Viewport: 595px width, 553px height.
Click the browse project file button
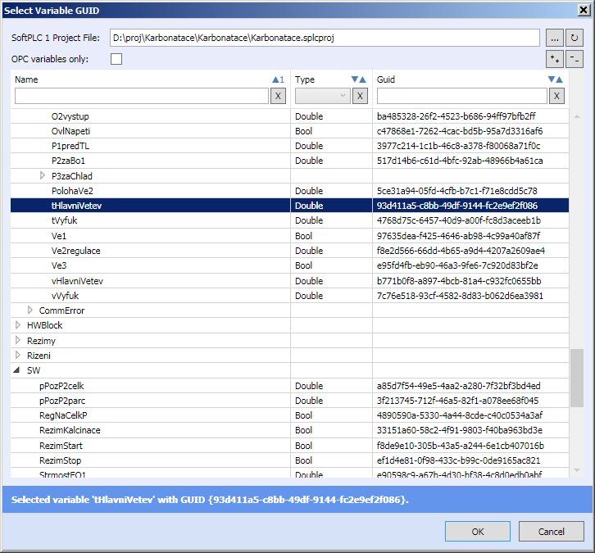554,38
